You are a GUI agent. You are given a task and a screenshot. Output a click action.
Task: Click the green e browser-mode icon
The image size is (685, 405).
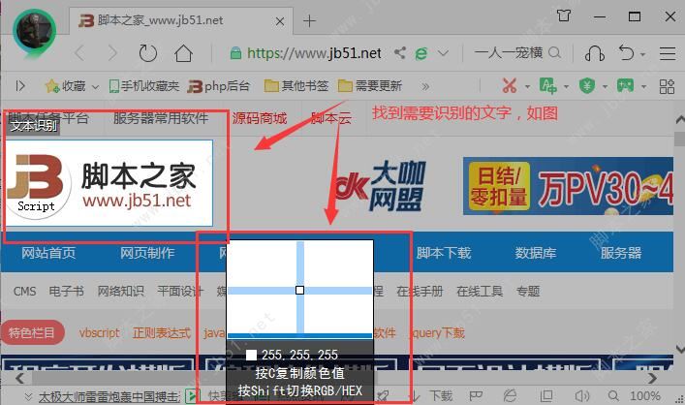(x=421, y=53)
